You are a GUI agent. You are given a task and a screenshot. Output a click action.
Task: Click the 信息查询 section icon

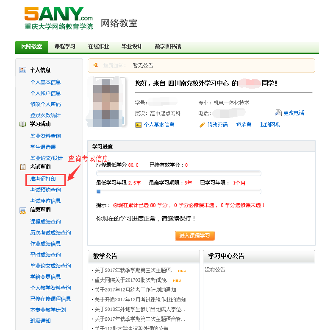[23, 210]
